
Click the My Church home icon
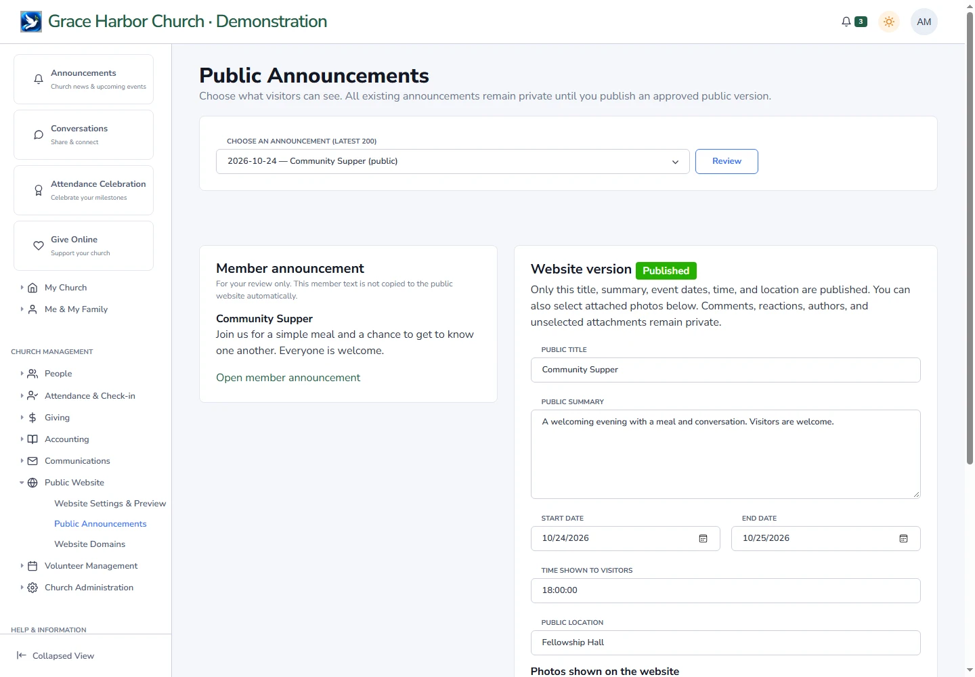click(32, 288)
